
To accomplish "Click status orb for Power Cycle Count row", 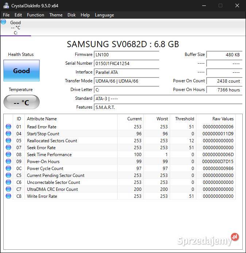I will tap(8, 168).
